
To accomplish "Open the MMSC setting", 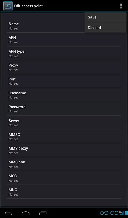I will pyautogui.click(x=64, y=136).
